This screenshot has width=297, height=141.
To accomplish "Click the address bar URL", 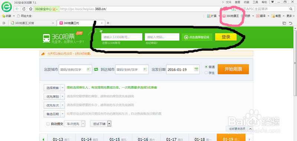I will click(x=83, y=9).
